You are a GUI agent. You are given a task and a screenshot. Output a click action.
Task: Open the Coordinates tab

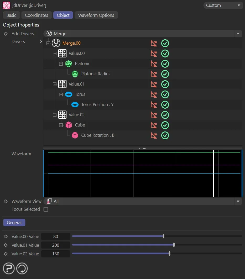click(x=37, y=15)
